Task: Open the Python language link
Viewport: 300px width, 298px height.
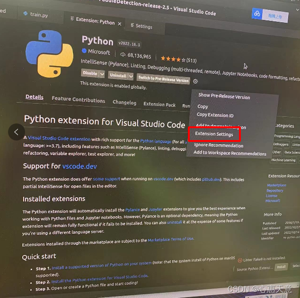Action: [x=156, y=141]
